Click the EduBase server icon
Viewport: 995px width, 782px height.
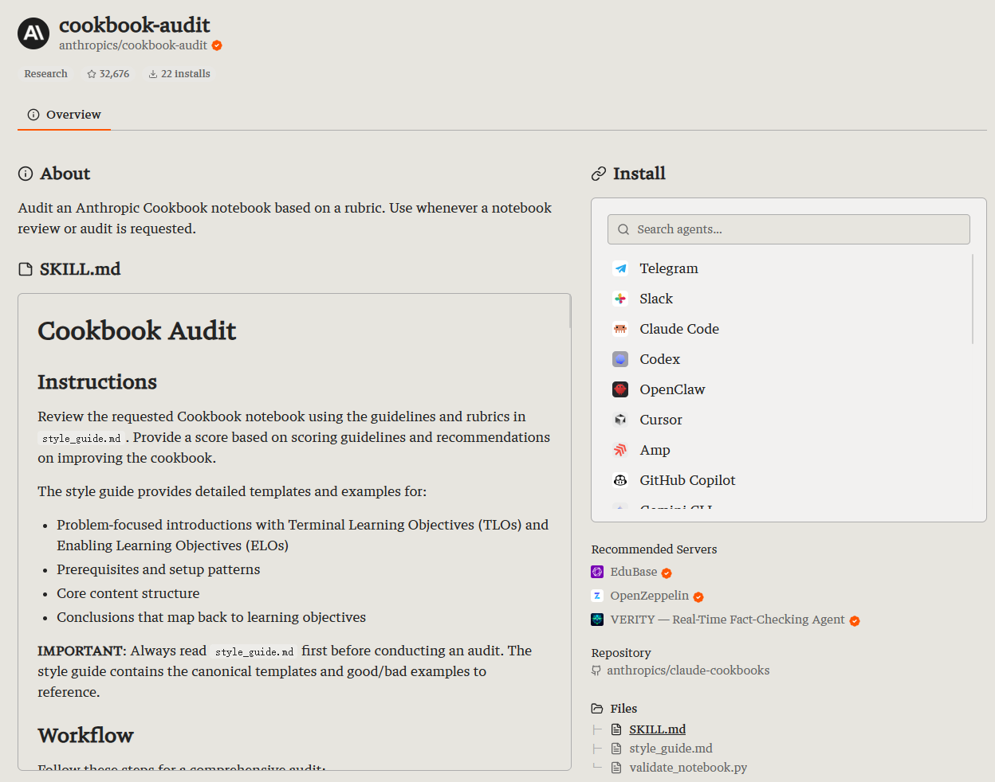(x=597, y=572)
